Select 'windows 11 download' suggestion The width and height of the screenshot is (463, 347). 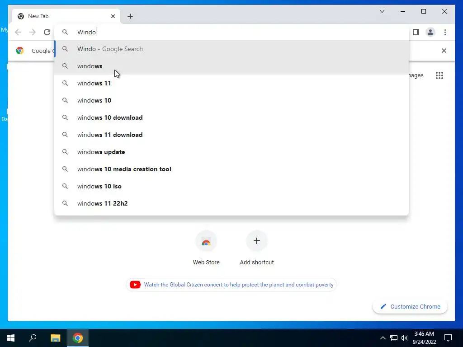coord(232,135)
